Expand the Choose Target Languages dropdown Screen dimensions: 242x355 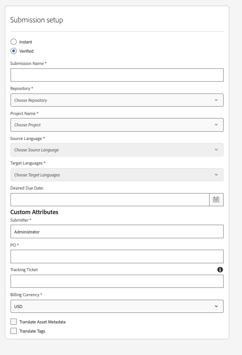click(x=117, y=175)
